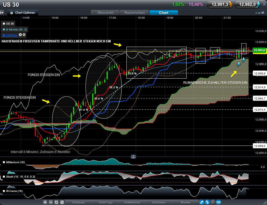Click the 12.894,7 Fibonacci level label
This screenshot has height=205, width=267.
pyautogui.click(x=260, y=98)
